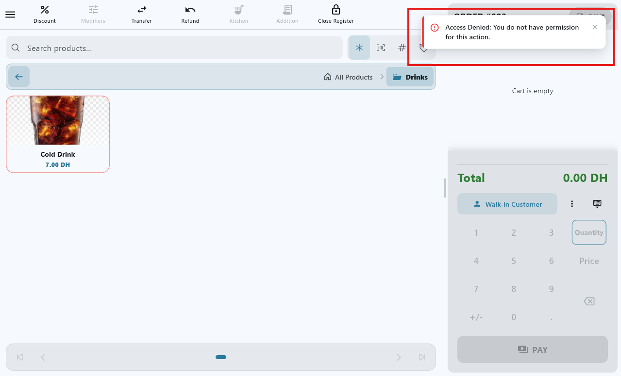Image resolution: width=621 pixels, height=376 pixels.
Task: Tap the plus/minus sign key
Action: 476,317
